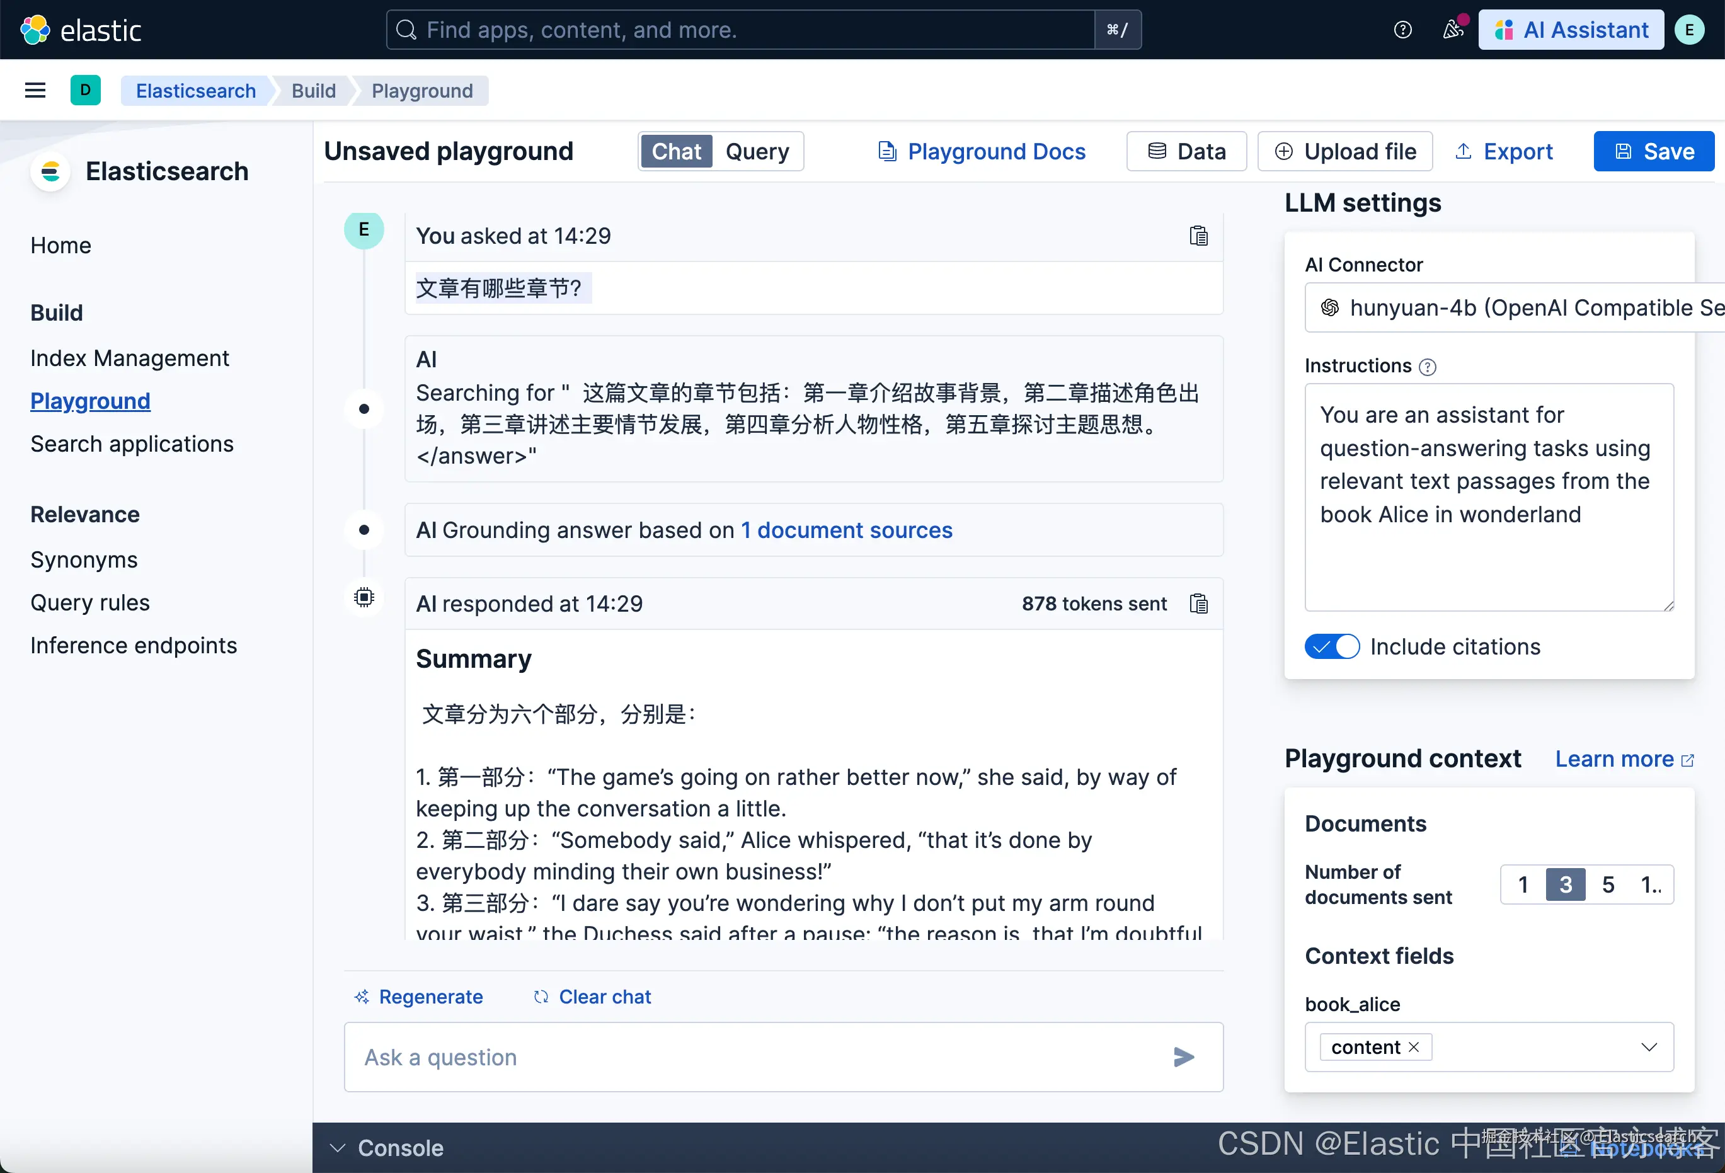1725x1173 pixels.
Task: Set number of documents sent to 5
Action: tap(1608, 884)
